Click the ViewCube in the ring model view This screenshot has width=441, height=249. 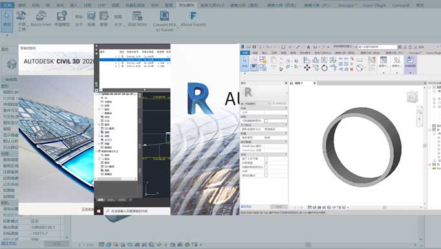(412, 97)
